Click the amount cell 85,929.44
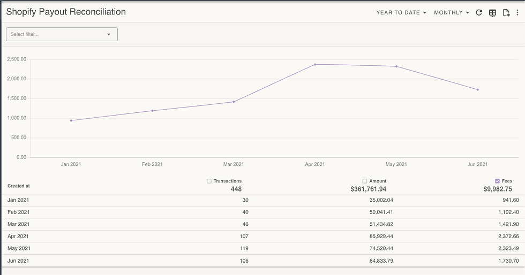Image resolution: width=525 pixels, height=275 pixels. [381, 236]
